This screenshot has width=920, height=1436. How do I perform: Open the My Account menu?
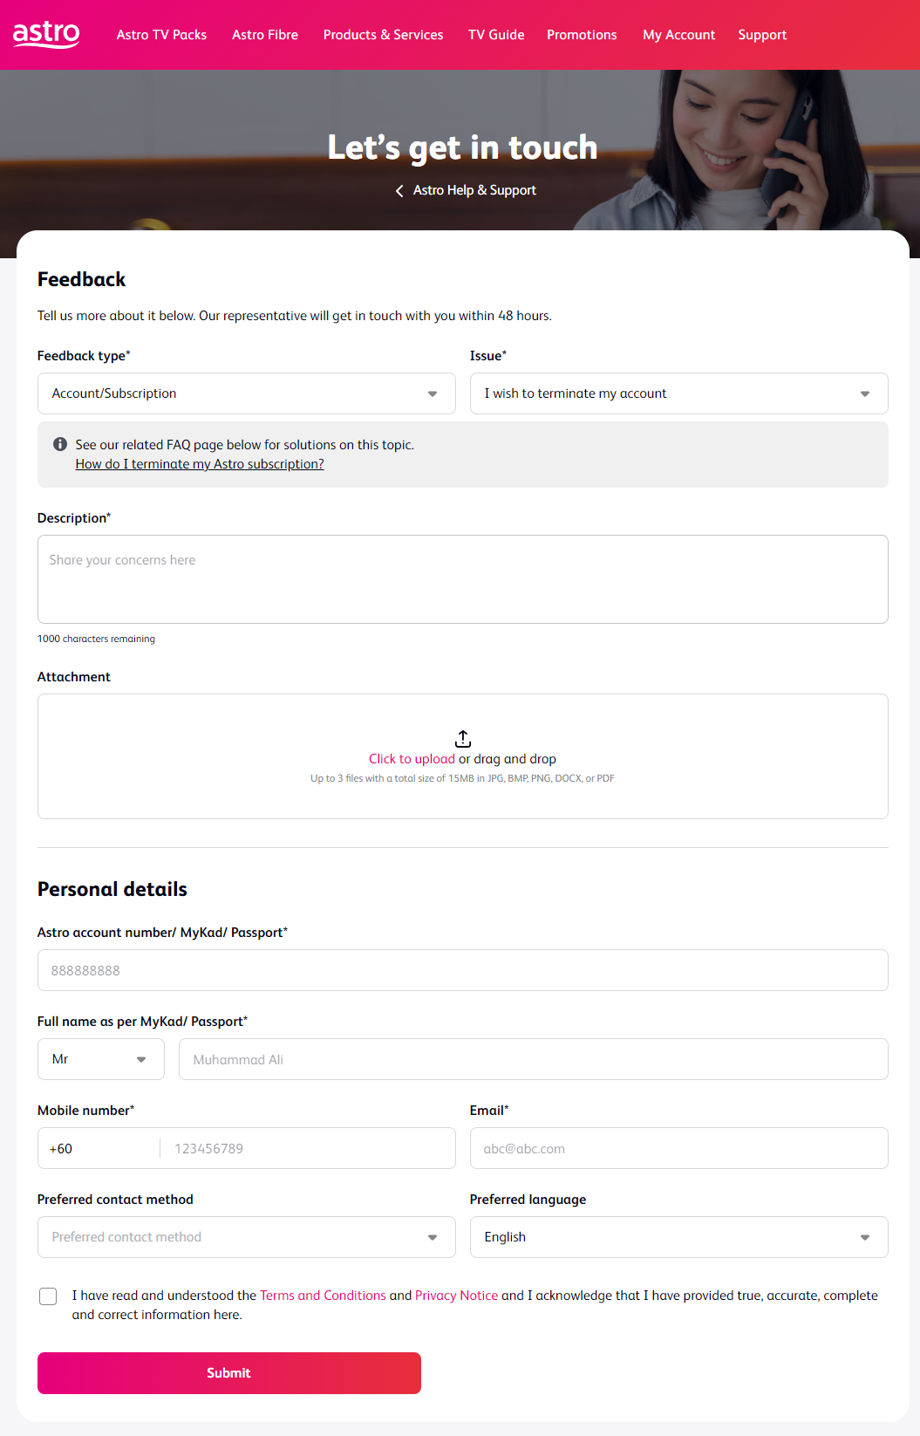[x=678, y=35]
